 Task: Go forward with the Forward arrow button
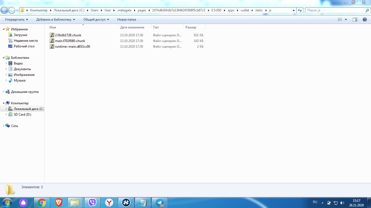click(12, 10)
